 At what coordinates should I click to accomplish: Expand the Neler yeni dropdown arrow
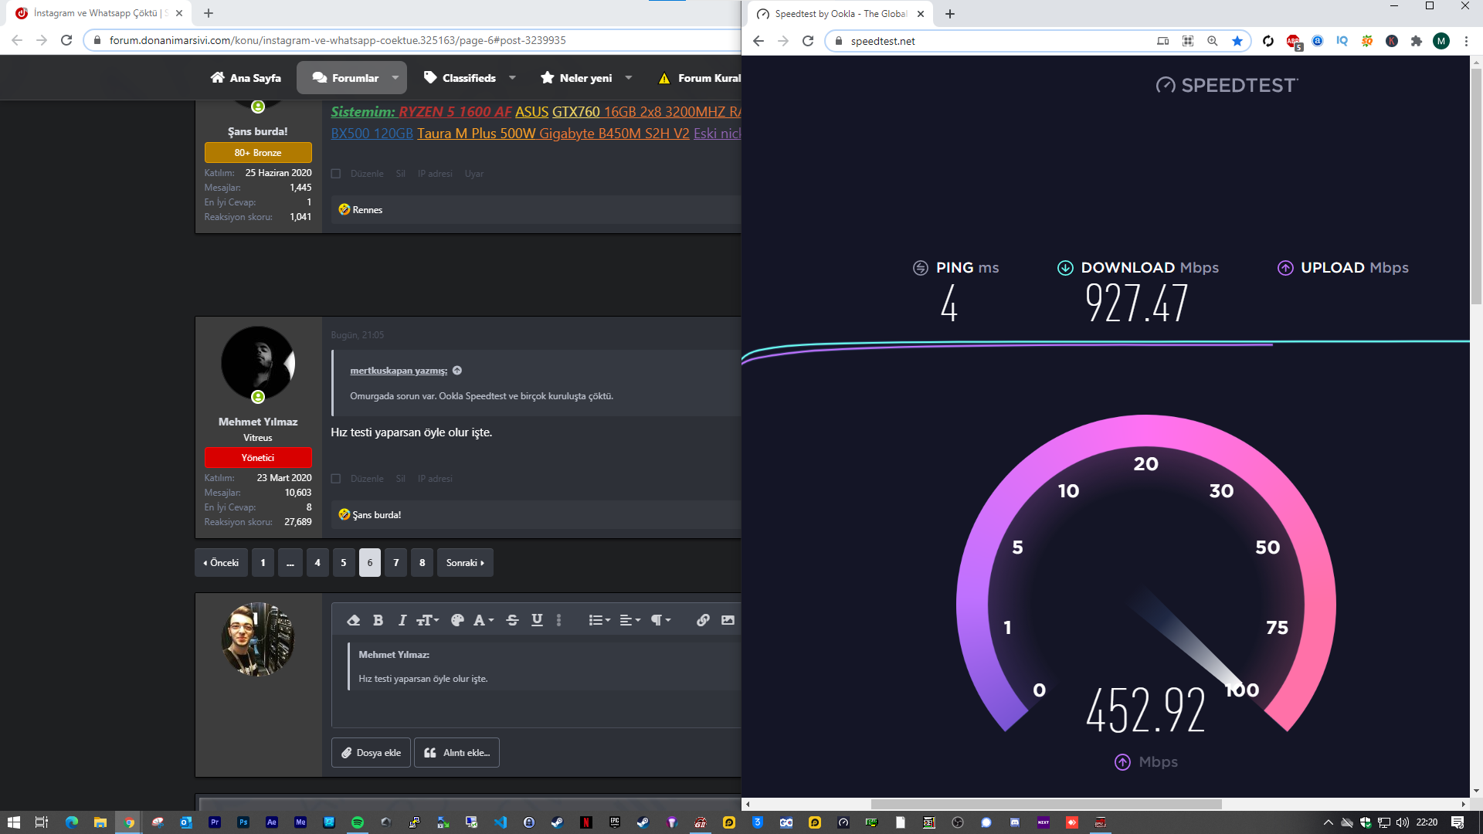[629, 78]
